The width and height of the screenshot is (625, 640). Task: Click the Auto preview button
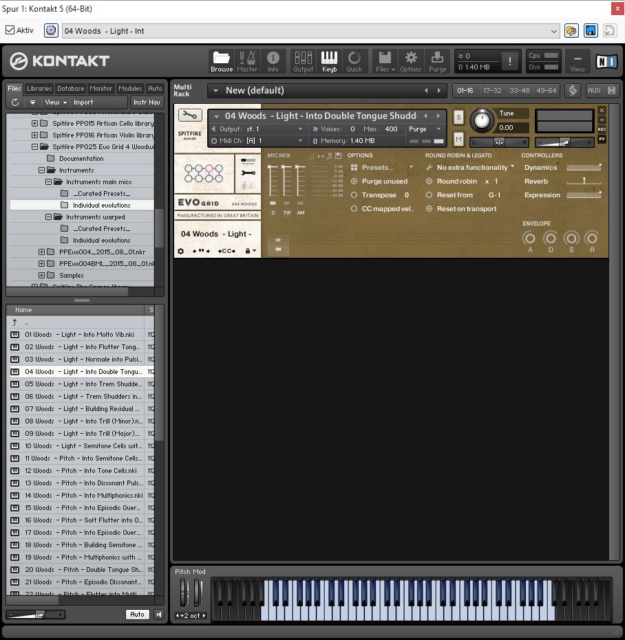(x=138, y=615)
